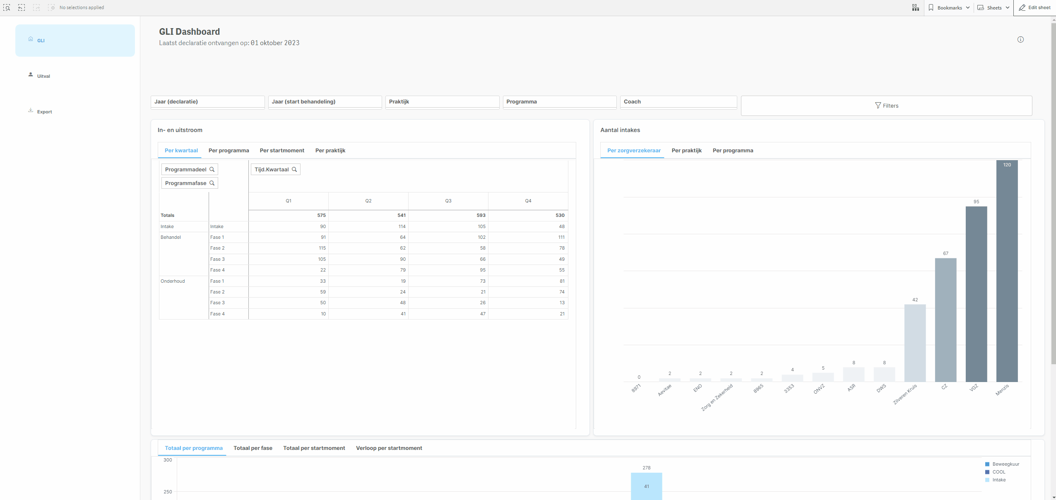The width and height of the screenshot is (1056, 500).
Task: Click the Bookmarks ribbon icon
Action: pyautogui.click(x=931, y=7)
